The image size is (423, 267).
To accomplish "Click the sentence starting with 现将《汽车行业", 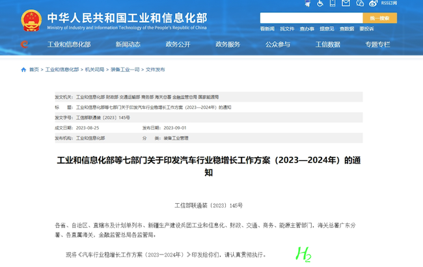I will pyautogui.click(x=166, y=255).
